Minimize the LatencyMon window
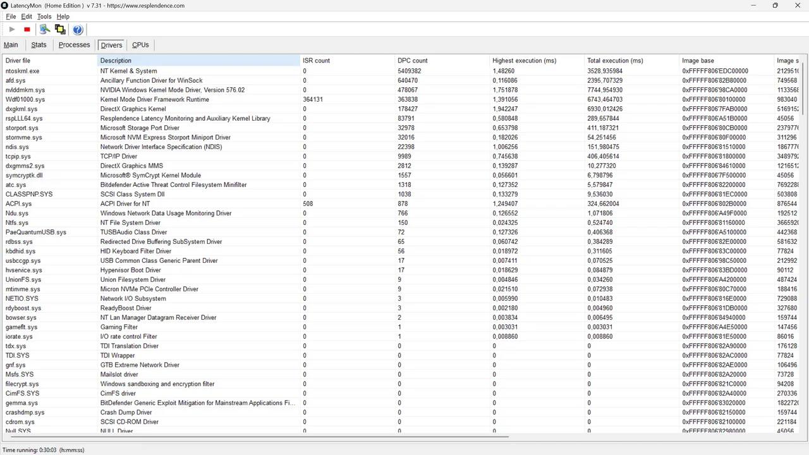The image size is (809, 455). (753, 6)
